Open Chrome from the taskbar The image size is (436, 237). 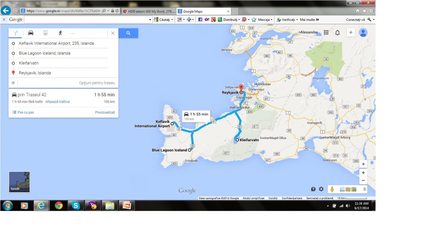pyautogui.click(x=58, y=206)
